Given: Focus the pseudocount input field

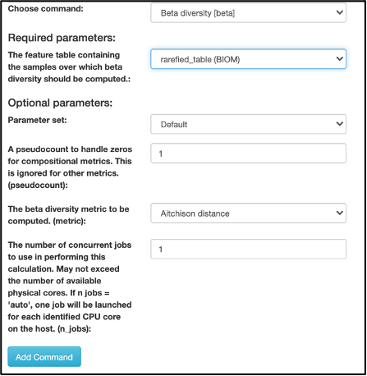Looking at the screenshot, I should [248, 154].
